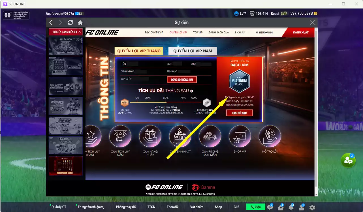This screenshot has width=363, height=212.
Task: Click the green Sự kiện button
Action: (255, 207)
